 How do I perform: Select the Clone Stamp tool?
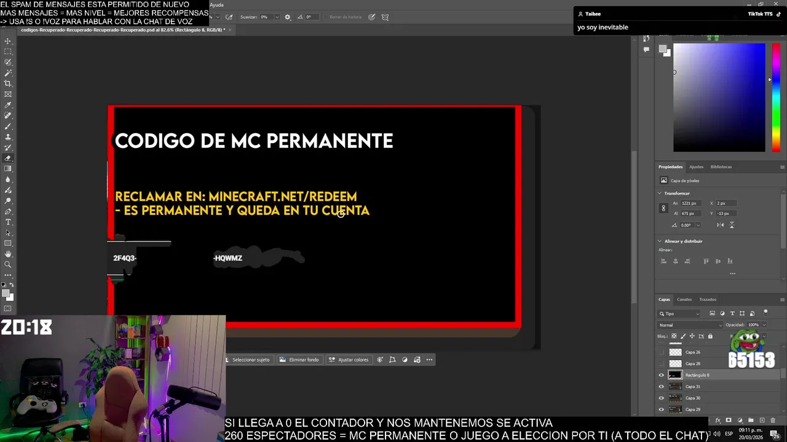pos(8,137)
